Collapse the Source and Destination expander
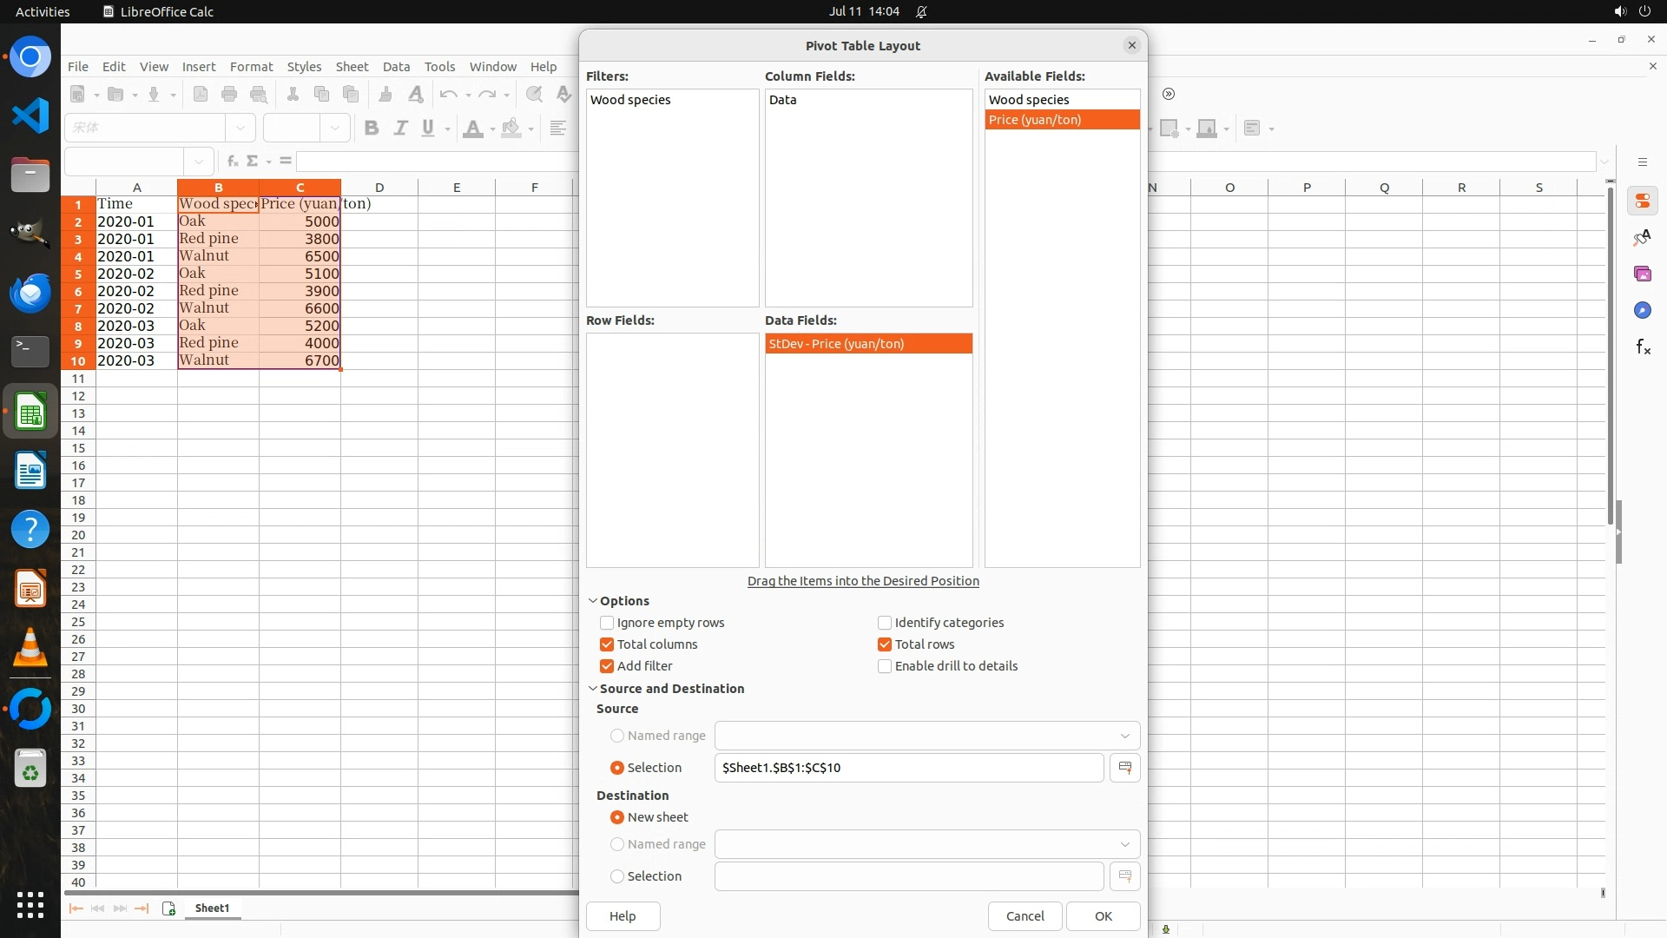 [593, 689]
